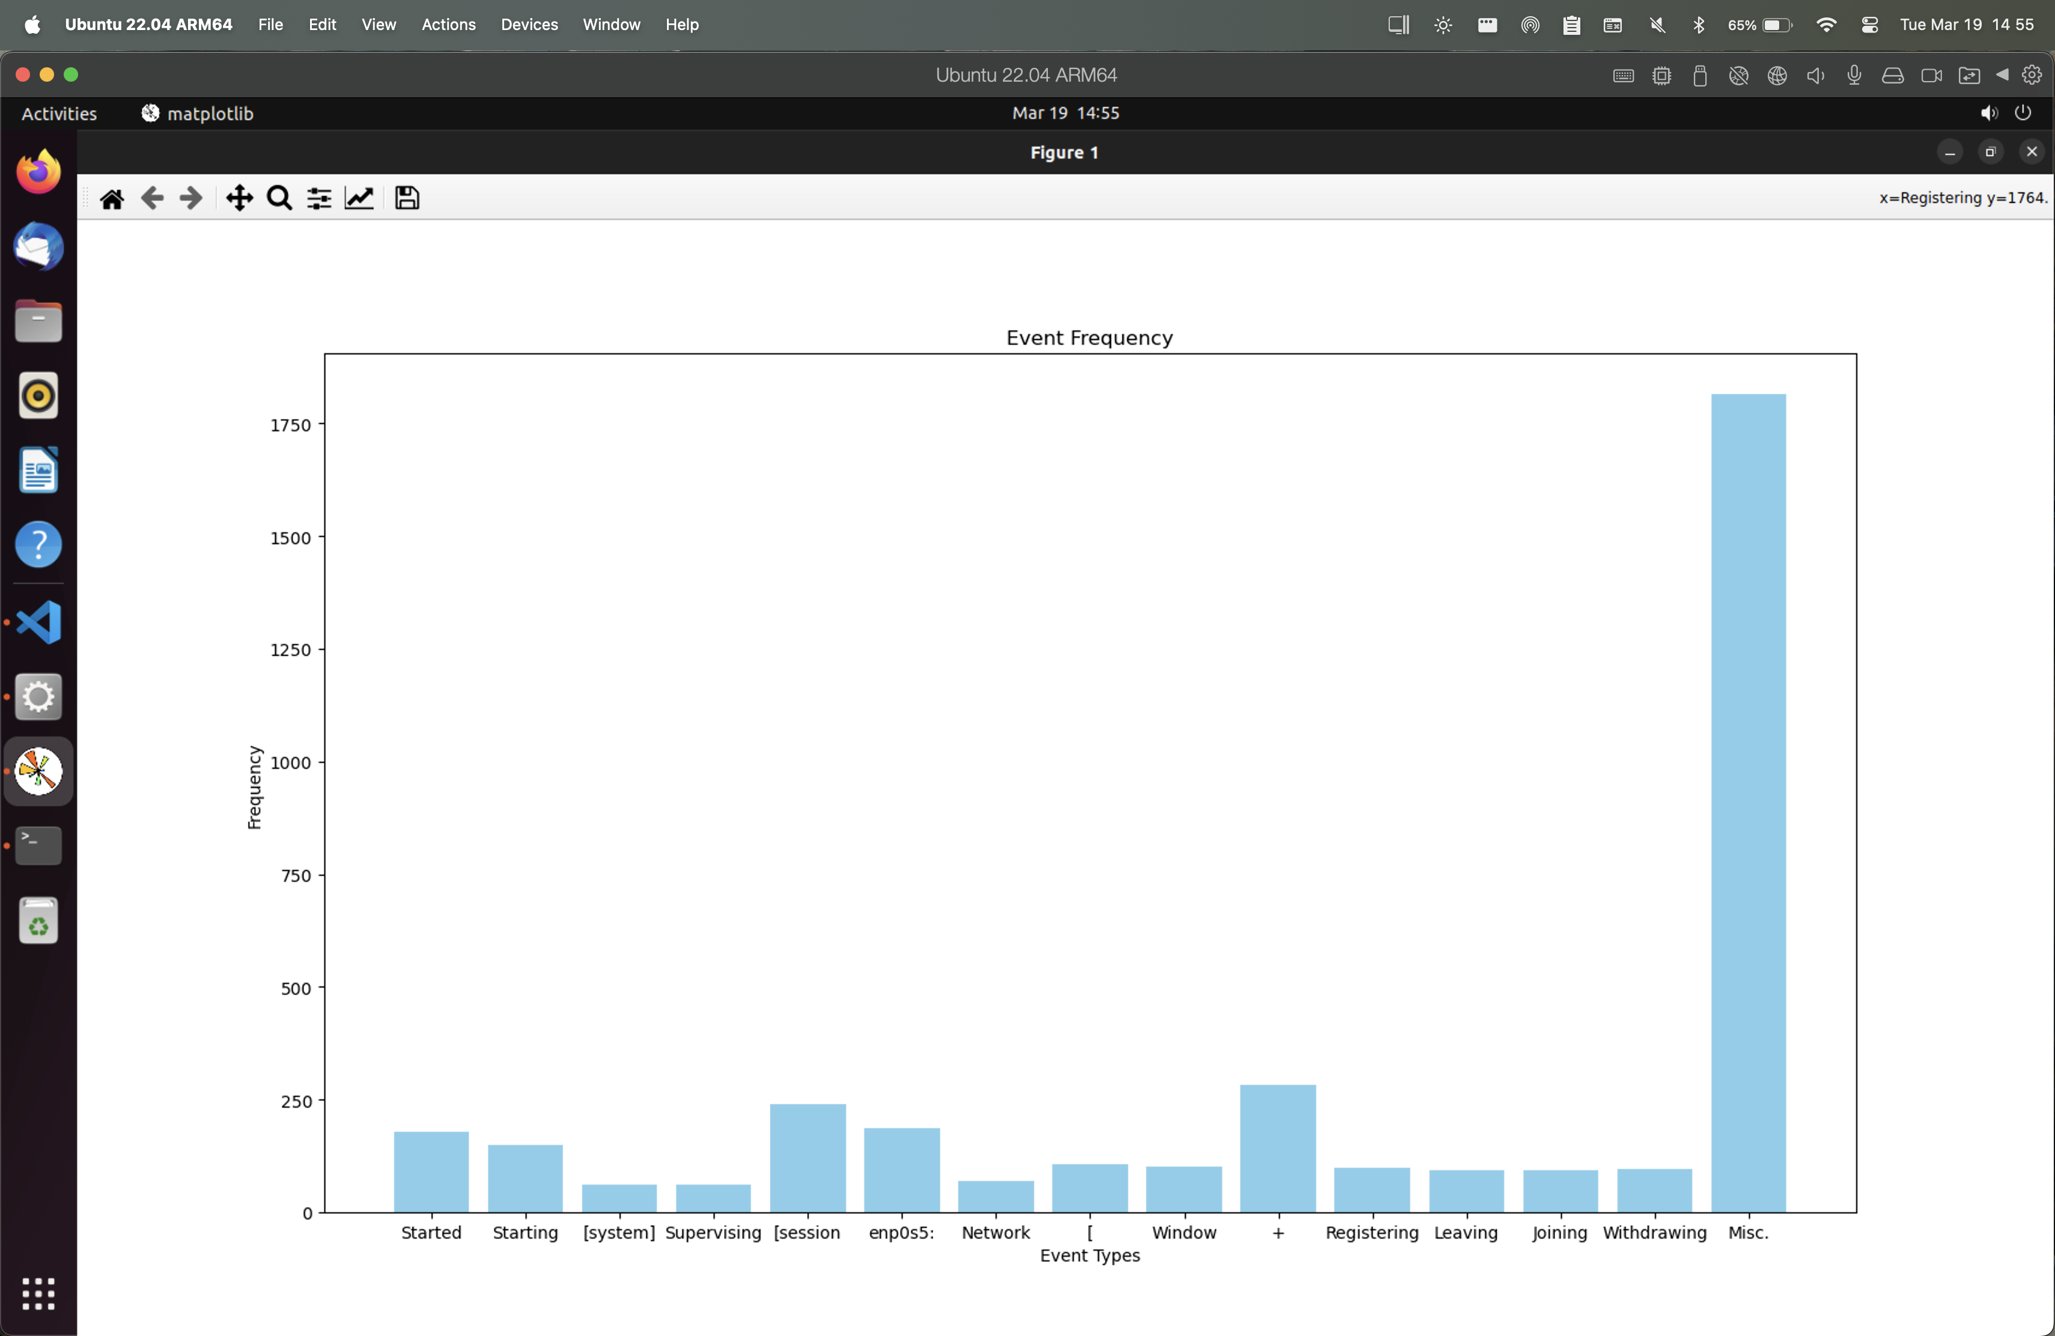Viewport: 2055px width, 1336px height.
Task: Open the Actions menu in the menu bar
Action: pyautogui.click(x=448, y=24)
